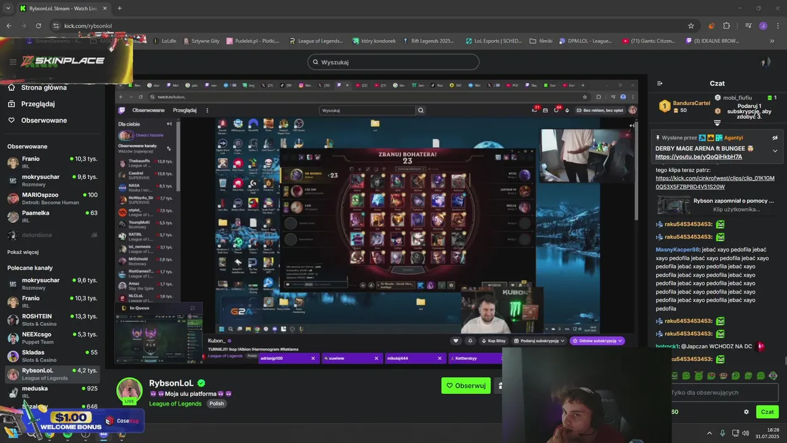
Task: Open Paamelka channel in the sidebar
Action: click(x=52, y=217)
